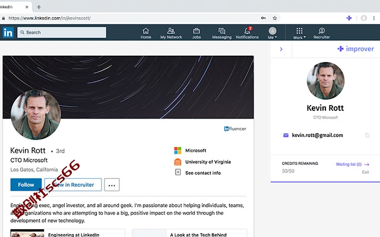Click profile photo in Improver panel

(325, 81)
